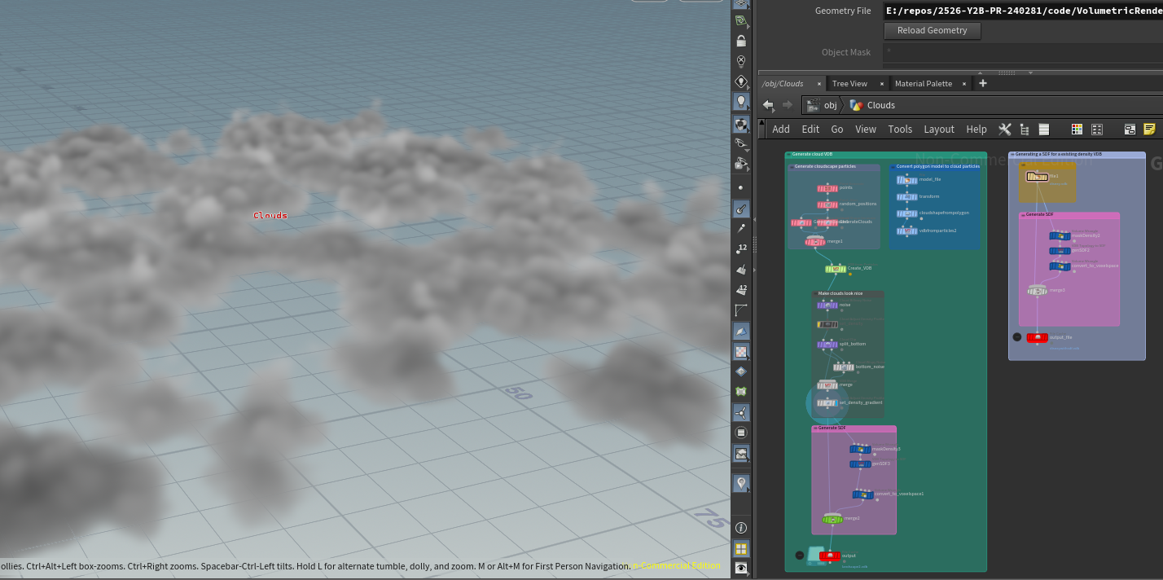Click the info icon near the bottom of viewport toolbar

[740, 527]
